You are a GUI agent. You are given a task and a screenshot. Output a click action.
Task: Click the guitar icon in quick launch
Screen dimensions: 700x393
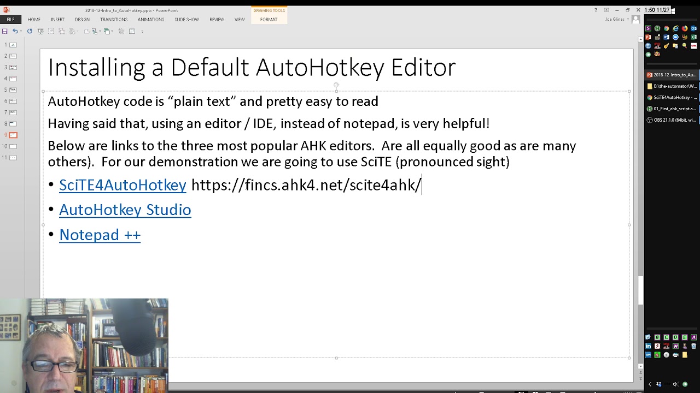pyautogui.click(x=666, y=46)
